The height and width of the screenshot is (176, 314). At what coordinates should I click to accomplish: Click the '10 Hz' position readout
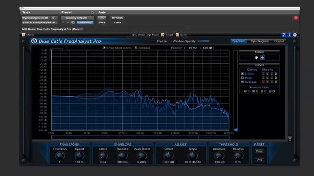[193, 48]
